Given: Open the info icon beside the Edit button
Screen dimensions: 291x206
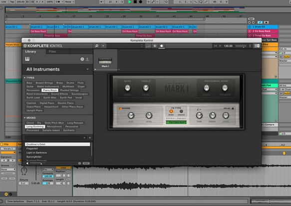Looking at the screenshot, I should [x=79, y=163].
